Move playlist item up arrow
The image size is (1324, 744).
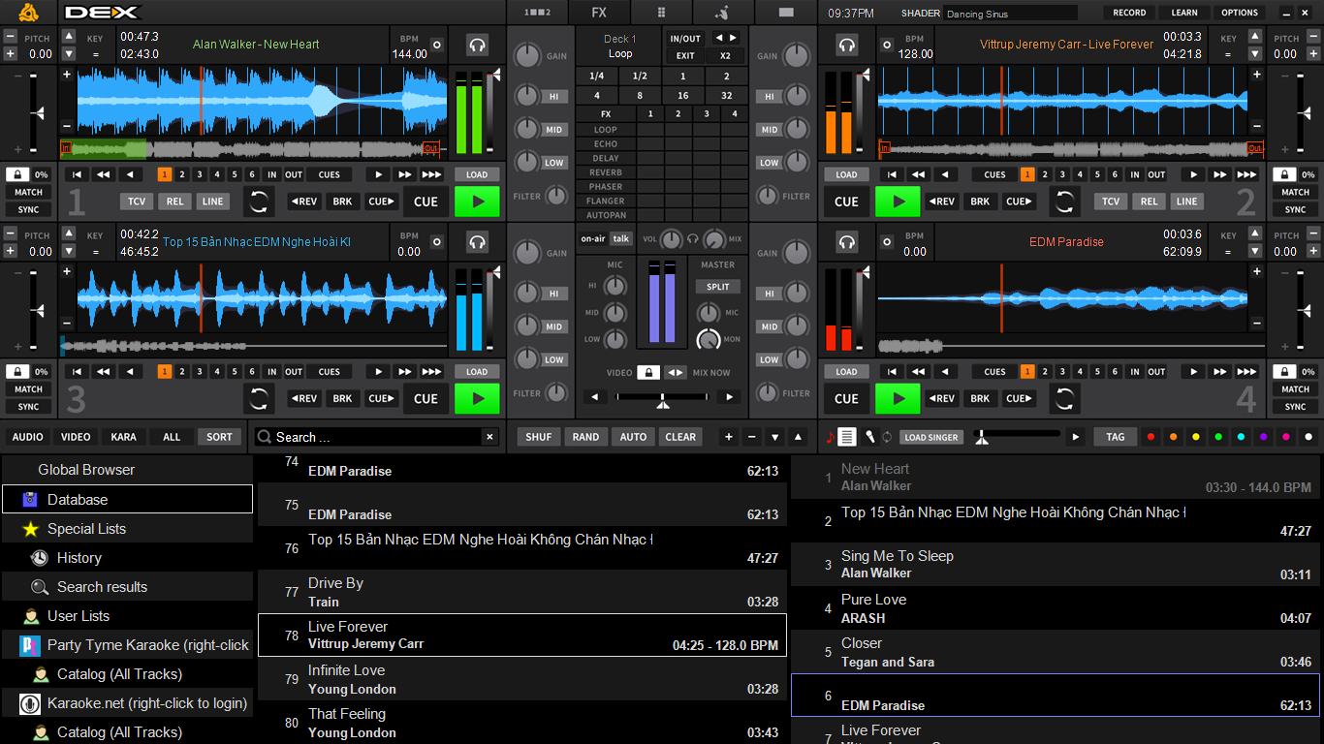coord(798,437)
